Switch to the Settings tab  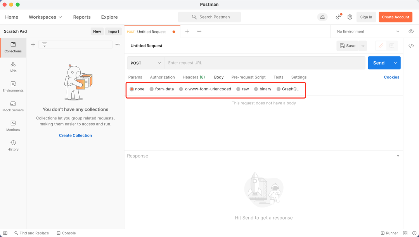(x=299, y=77)
